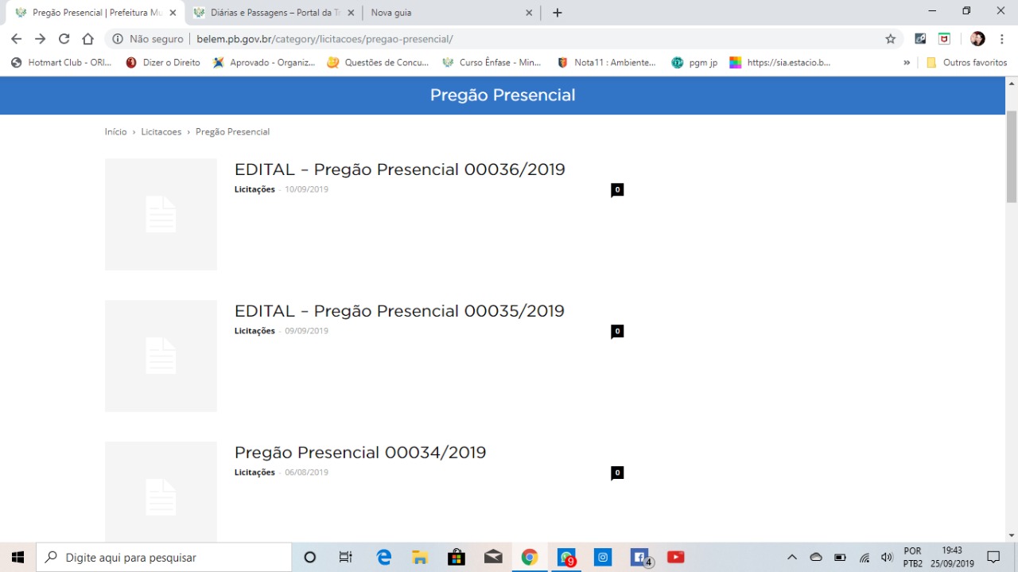Show hidden system tray icons chevron
The height and width of the screenshot is (572, 1018).
[x=791, y=558]
